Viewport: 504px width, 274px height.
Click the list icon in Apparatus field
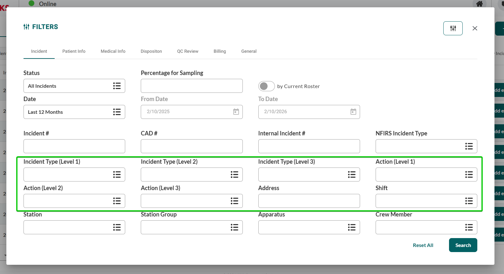pos(351,227)
